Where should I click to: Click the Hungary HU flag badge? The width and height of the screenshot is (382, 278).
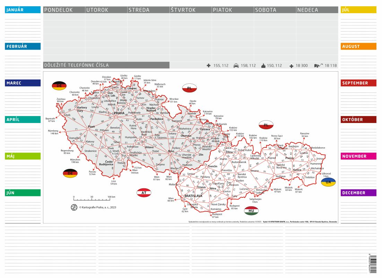pos(251,211)
